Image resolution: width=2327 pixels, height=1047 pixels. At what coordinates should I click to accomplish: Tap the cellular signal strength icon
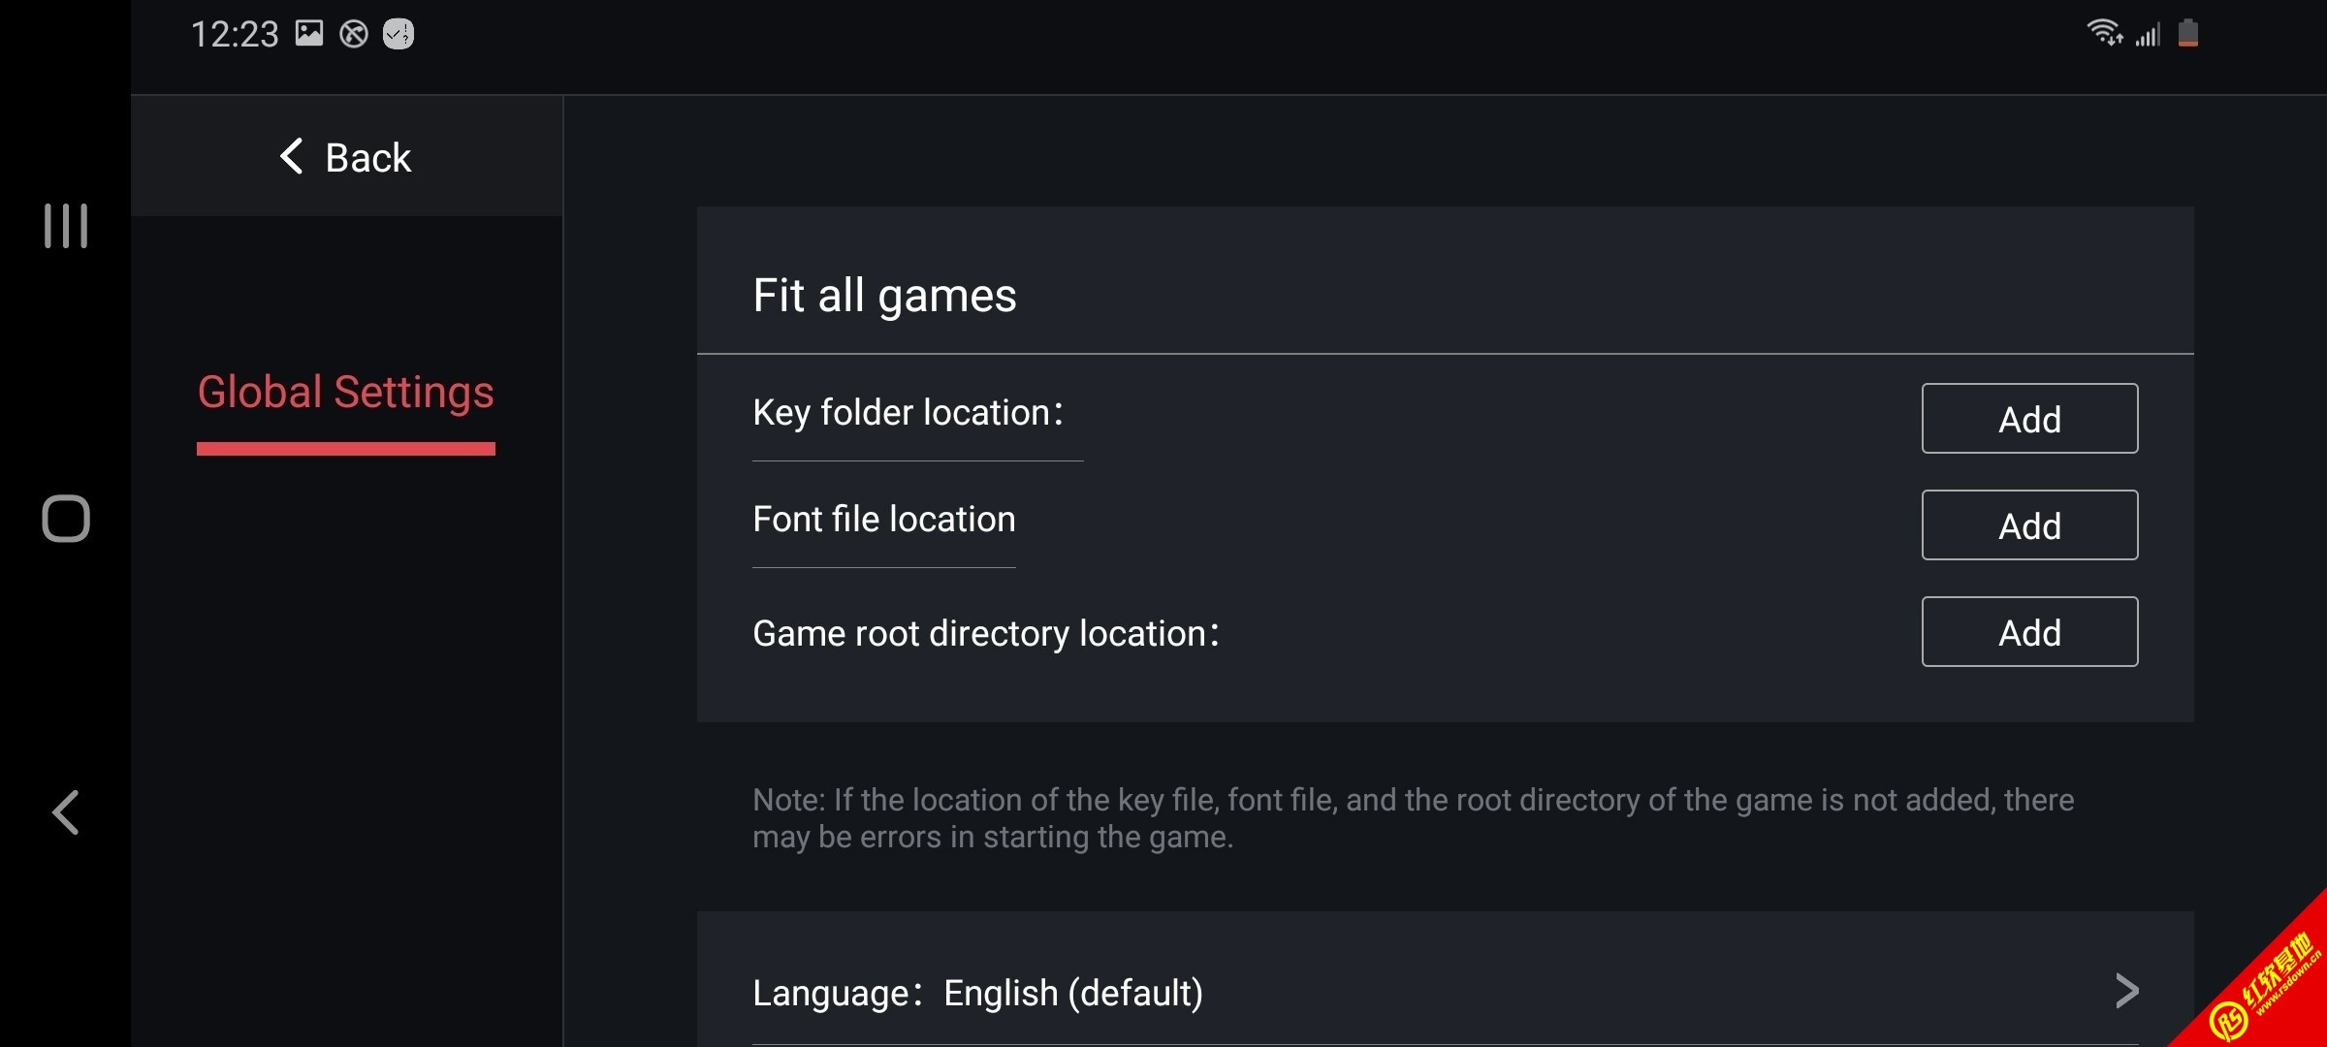pos(2149,36)
